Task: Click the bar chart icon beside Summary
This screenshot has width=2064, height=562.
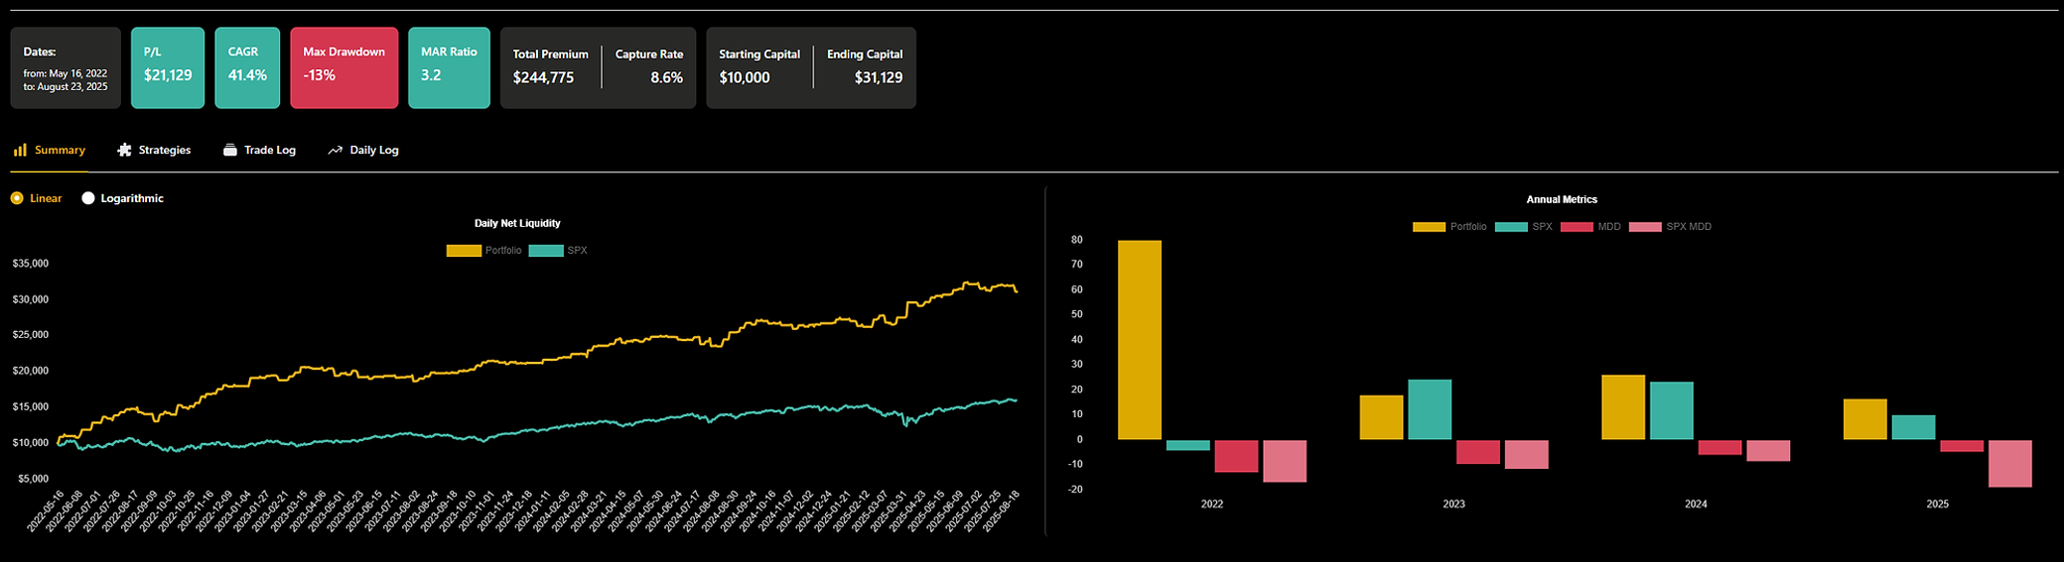Action: pyautogui.click(x=20, y=151)
